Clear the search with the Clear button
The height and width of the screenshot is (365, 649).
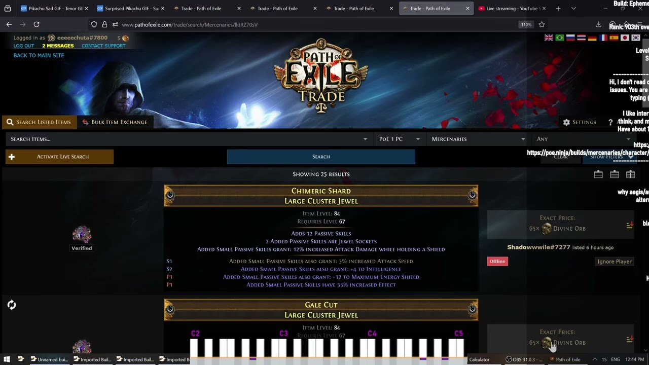coord(561,157)
